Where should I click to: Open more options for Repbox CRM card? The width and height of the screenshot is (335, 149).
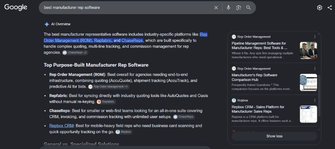click(x=315, y=100)
